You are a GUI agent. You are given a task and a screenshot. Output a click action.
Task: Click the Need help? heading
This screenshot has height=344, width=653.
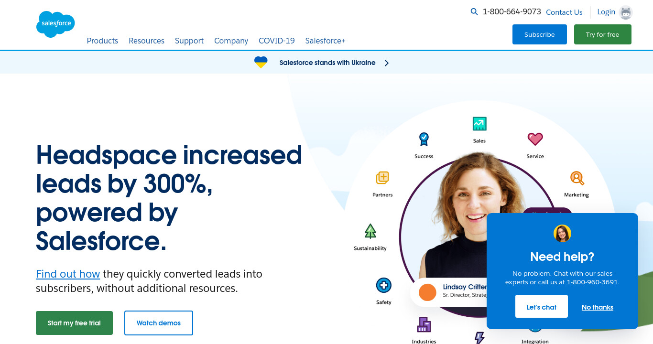point(562,257)
